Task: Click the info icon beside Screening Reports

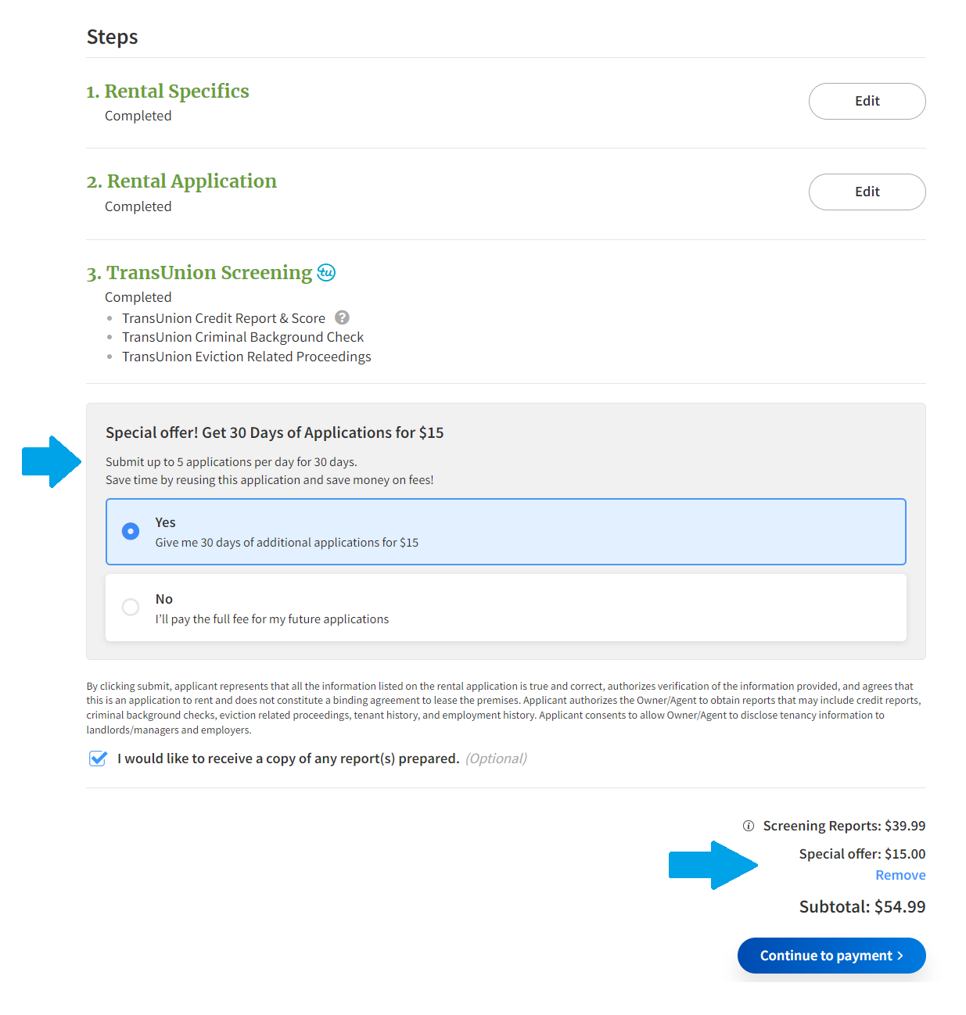Action: (748, 825)
